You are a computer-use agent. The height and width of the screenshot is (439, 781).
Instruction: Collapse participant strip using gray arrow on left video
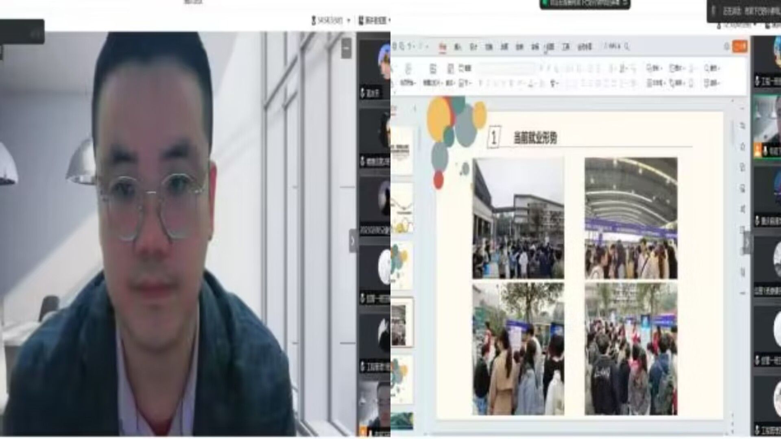pyautogui.click(x=352, y=241)
